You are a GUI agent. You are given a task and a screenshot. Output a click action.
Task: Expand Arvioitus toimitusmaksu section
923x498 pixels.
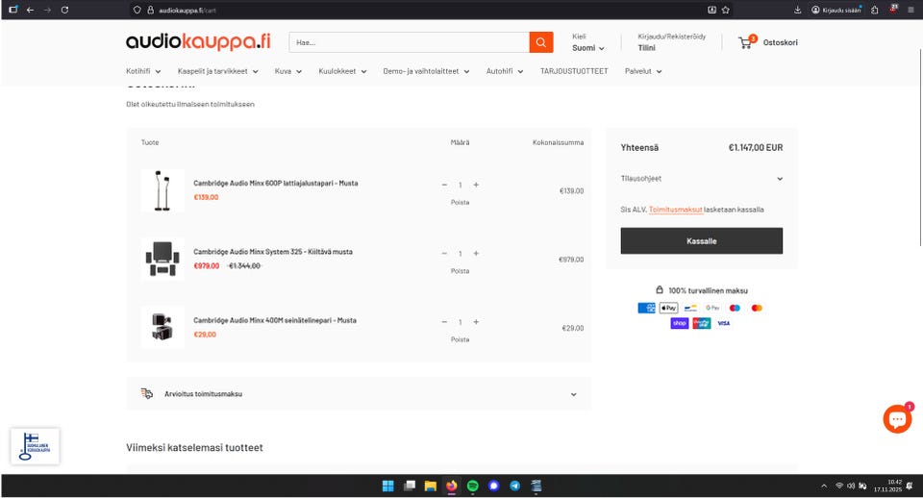[x=359, y=394]
